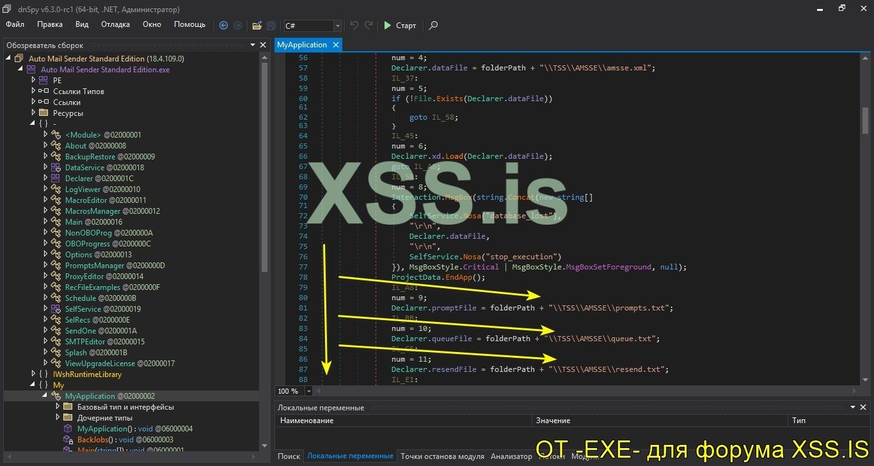The image size is (874, 466).
Task: Switch to the Точки останова модуля tab
Action: tap(442, 456)
